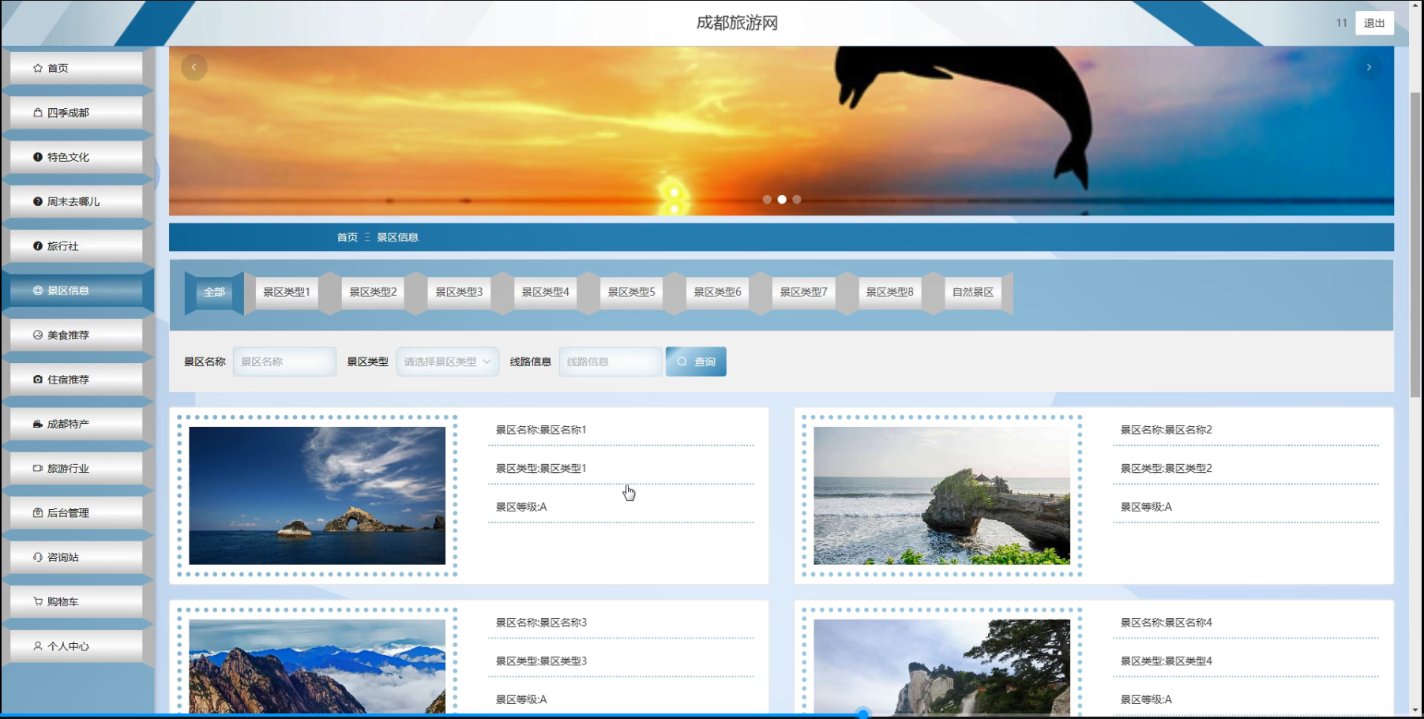Click the question icon beside 周末去哪儿
The image size is (1424, 719).
[x=37, y=201]
